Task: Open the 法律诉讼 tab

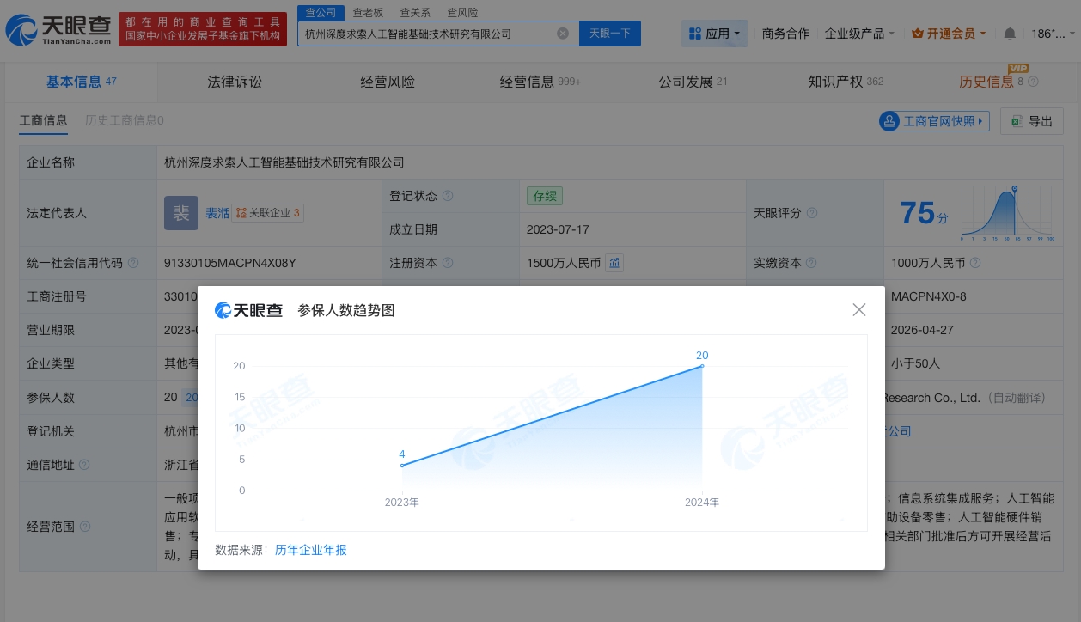Action: pyautogui.click(x=235, y=82)
